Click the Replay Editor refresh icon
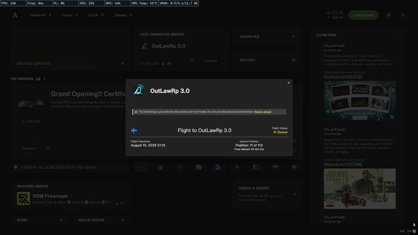Screen dimensions: 418x235 [x=122, y=220]
